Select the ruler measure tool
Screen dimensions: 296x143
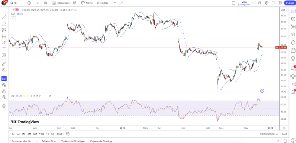pyautogui.click(x=4, y=64)
